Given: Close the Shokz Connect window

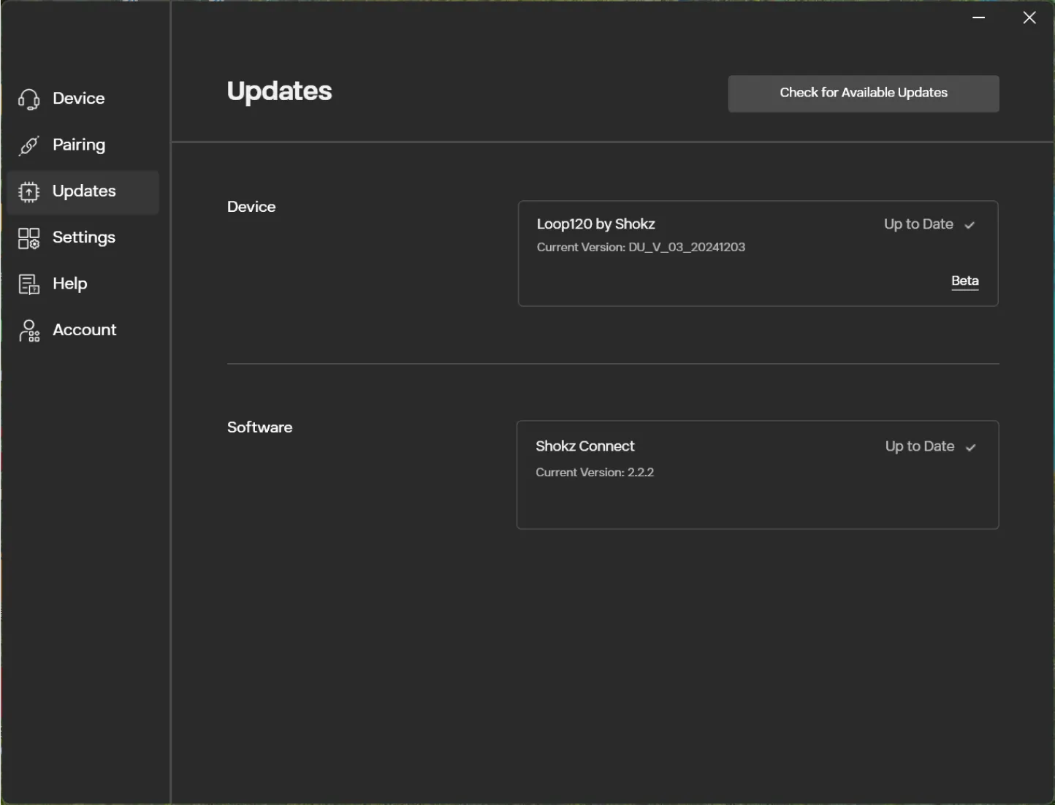Looking at the screenshot, I should 1029,18.
